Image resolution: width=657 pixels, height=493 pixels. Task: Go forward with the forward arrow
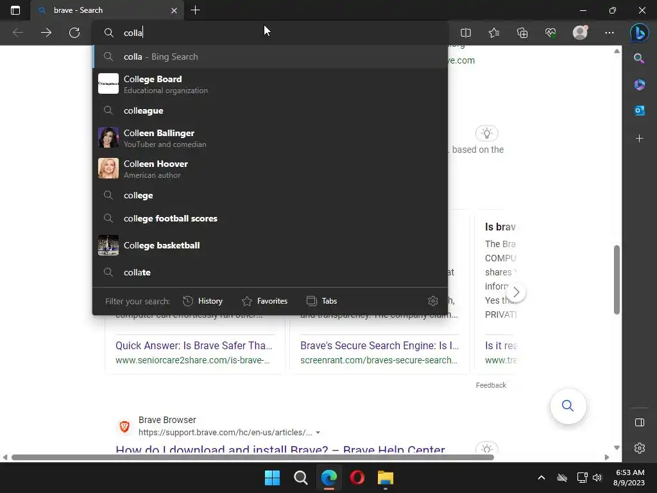pyautogui.click(x=46, y=33)
